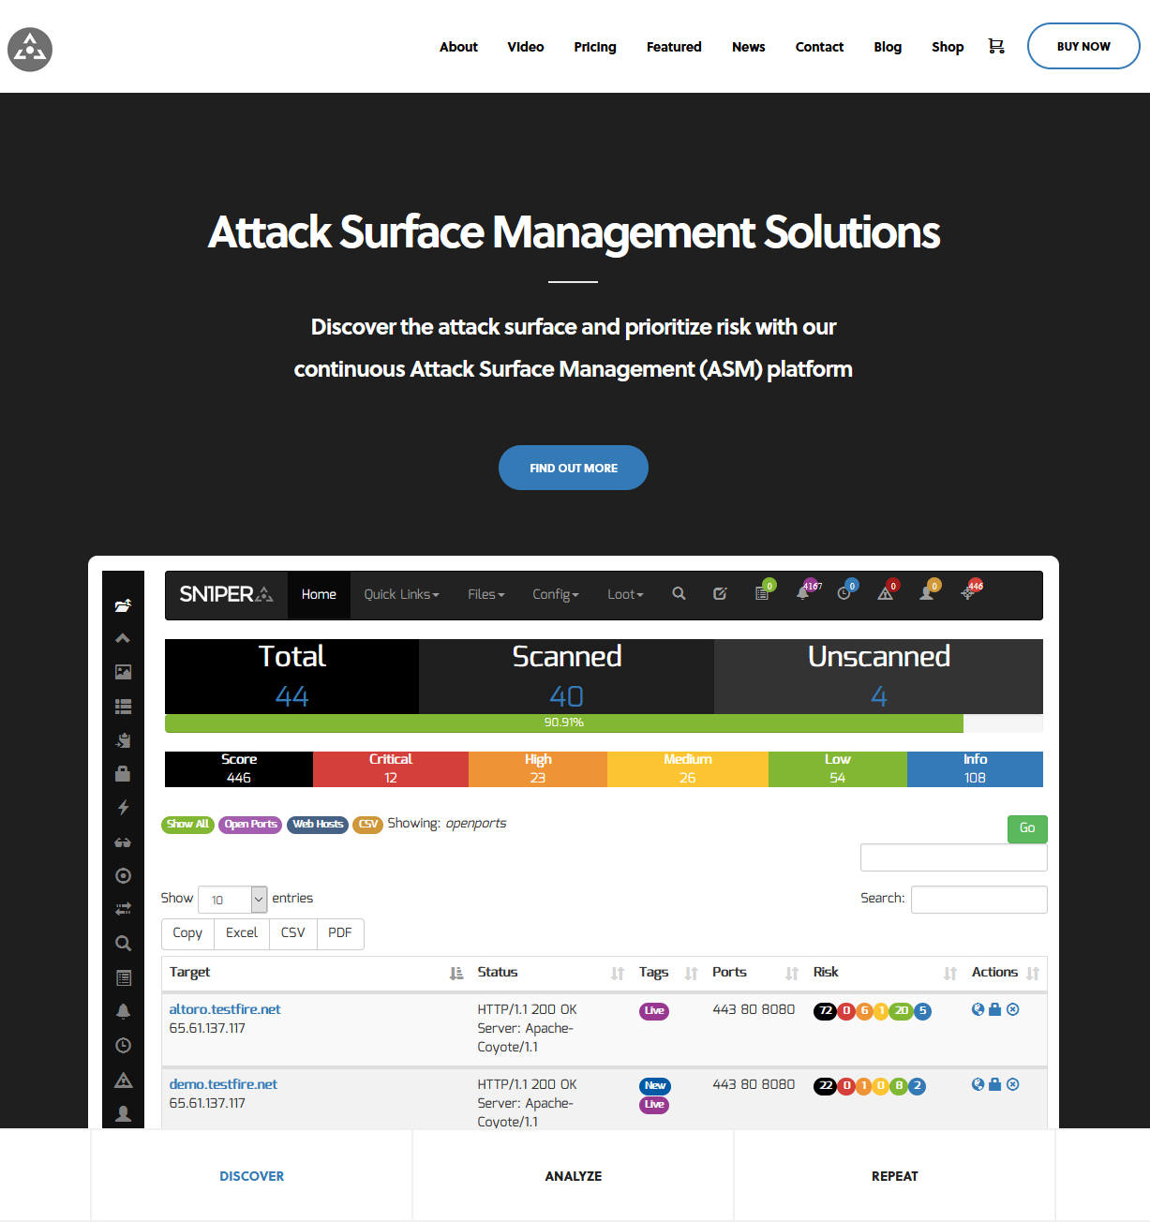1150x1222 pixels.
Task: Click the warning triangle with red 0 badge
Action: coord(887,591)
